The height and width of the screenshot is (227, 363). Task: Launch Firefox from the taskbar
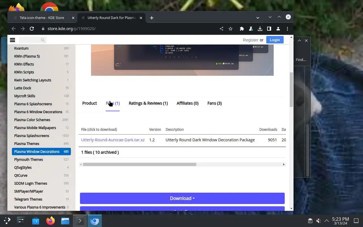(50, 220)
